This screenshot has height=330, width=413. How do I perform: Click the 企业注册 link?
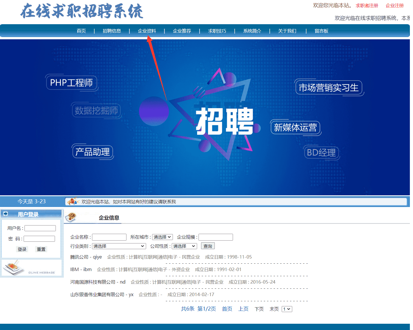click(394, 6)
